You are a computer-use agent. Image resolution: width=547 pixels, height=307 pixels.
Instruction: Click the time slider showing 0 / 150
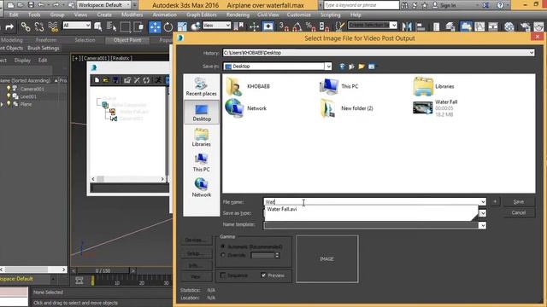(103, 270)
